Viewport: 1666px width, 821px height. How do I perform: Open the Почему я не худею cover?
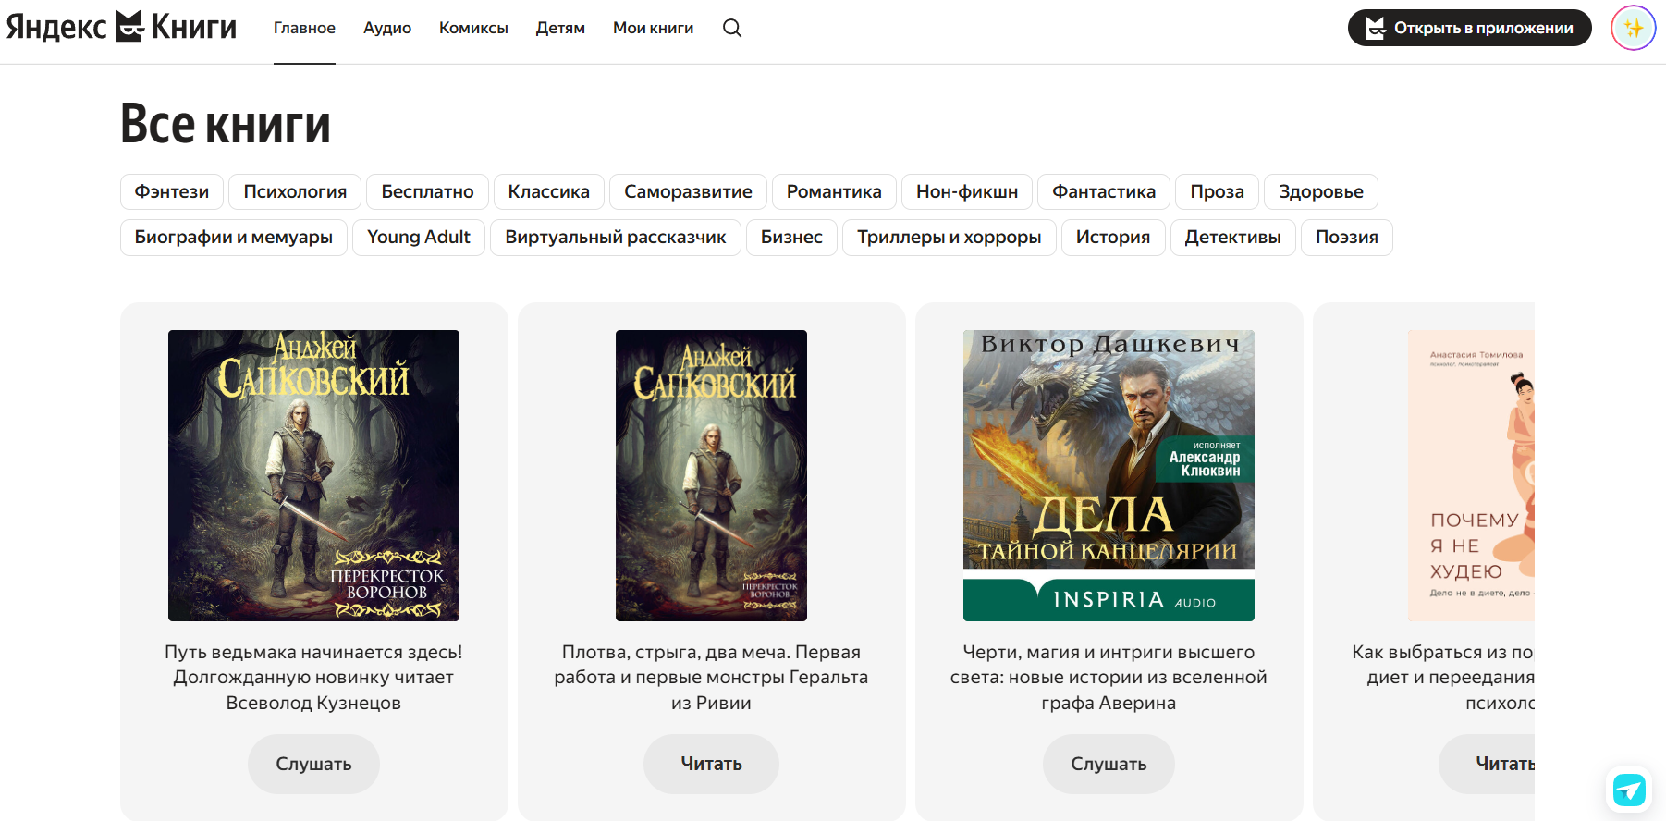coord(1470,475)
